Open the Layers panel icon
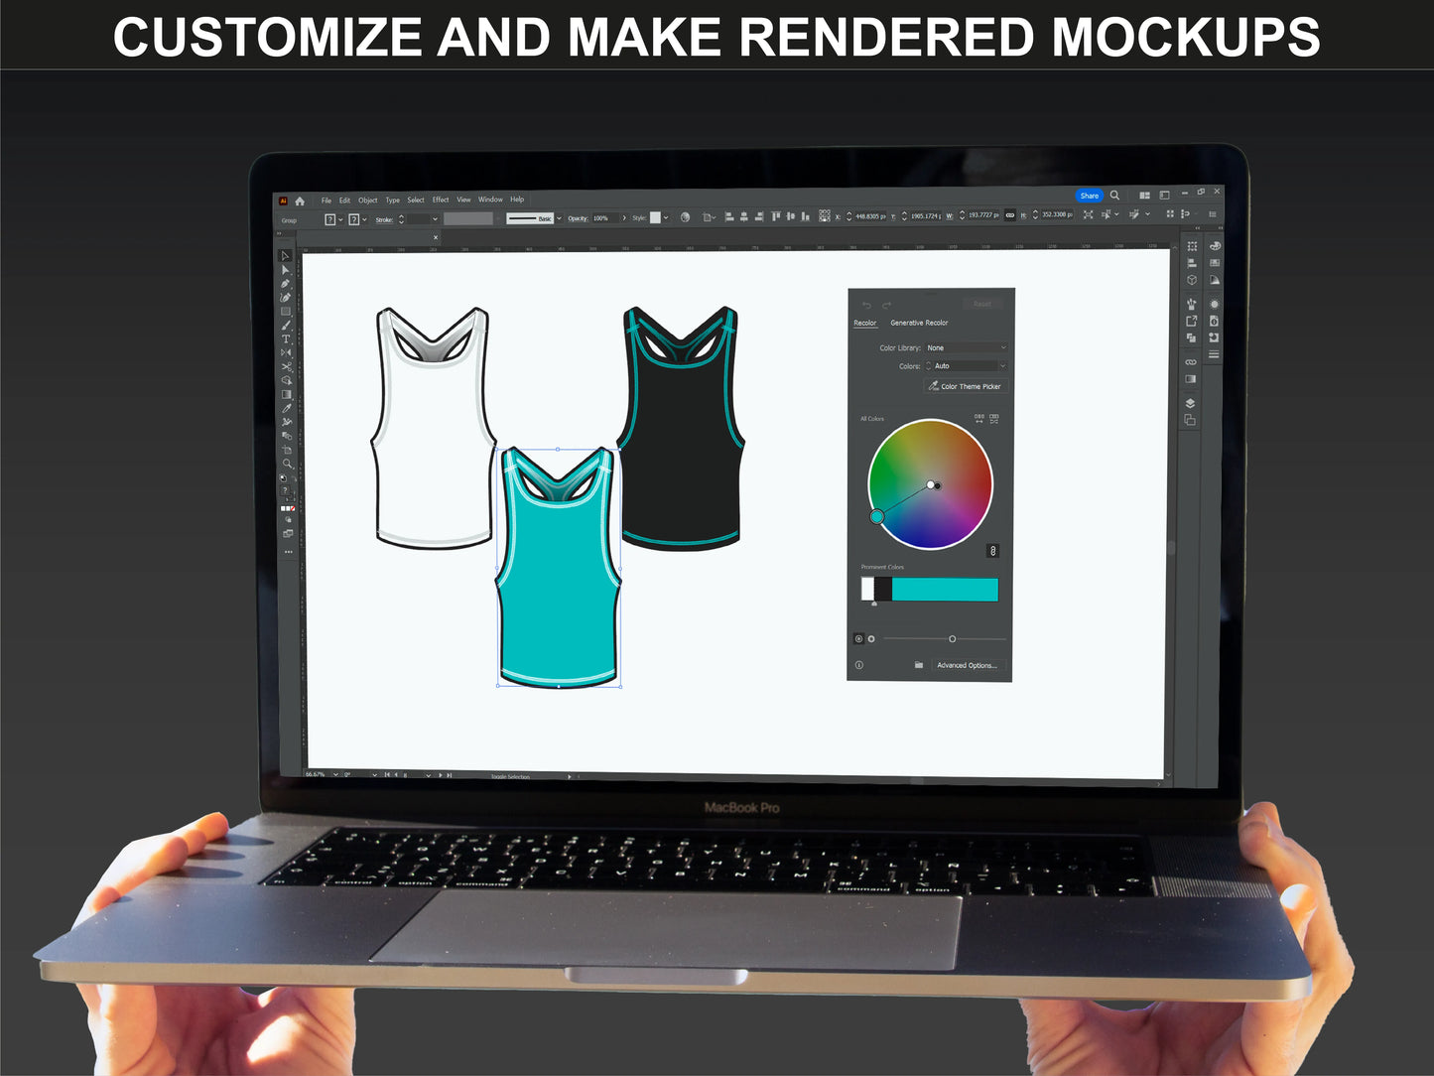Image resolution: width=1434 pixels, height=1076 pixels. (x=1190, y=403)
